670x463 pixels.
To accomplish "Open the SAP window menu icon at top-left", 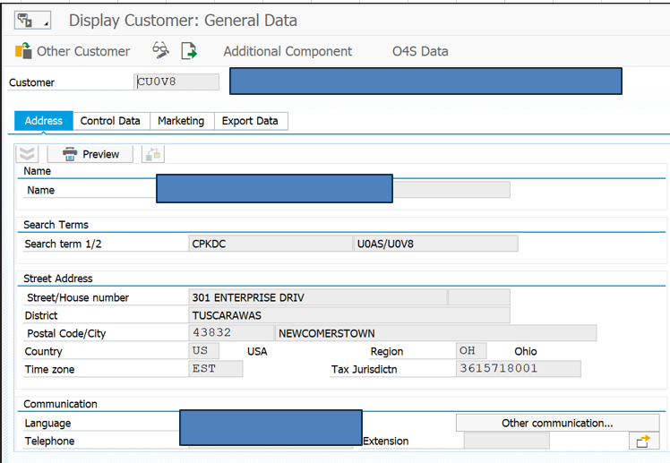I will point(31,20).
